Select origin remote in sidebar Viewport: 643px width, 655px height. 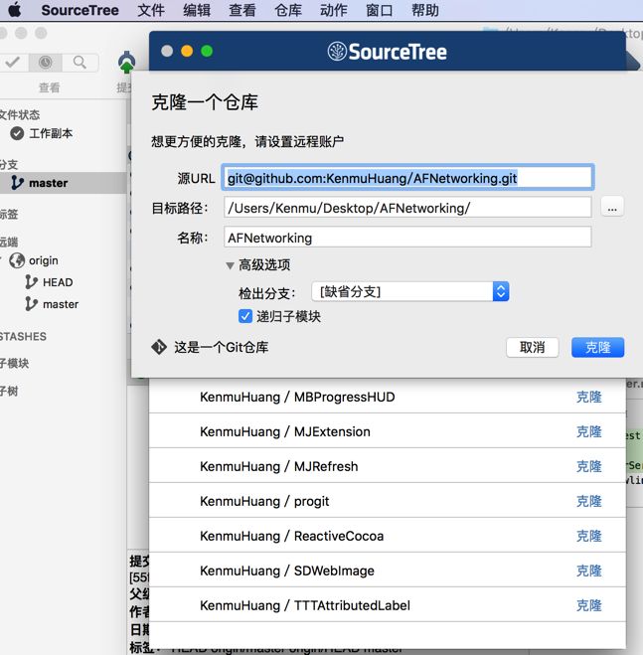click(x=44, y=260)
